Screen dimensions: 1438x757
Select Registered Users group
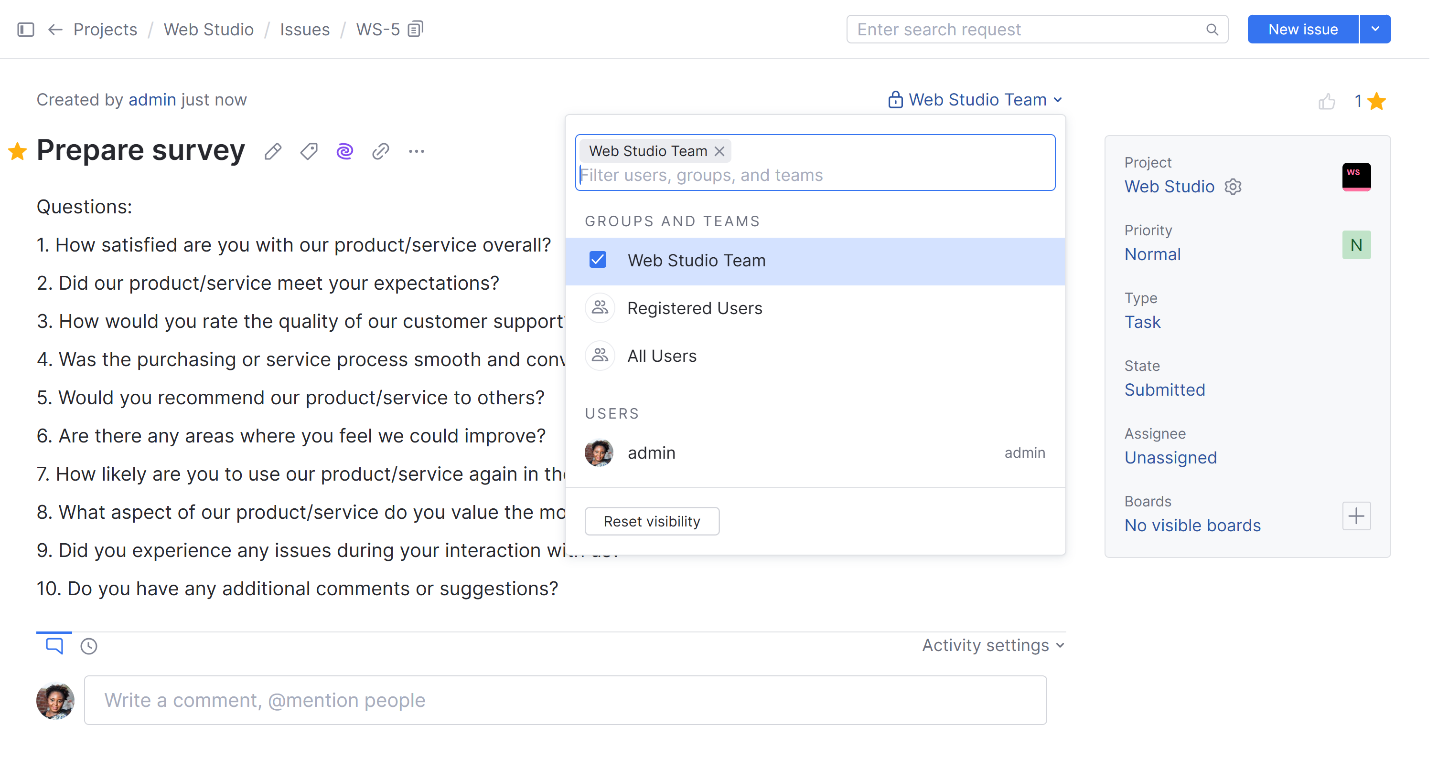[x=695, y=308]
